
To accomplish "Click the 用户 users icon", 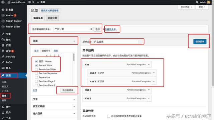I will tap(3, 112).
